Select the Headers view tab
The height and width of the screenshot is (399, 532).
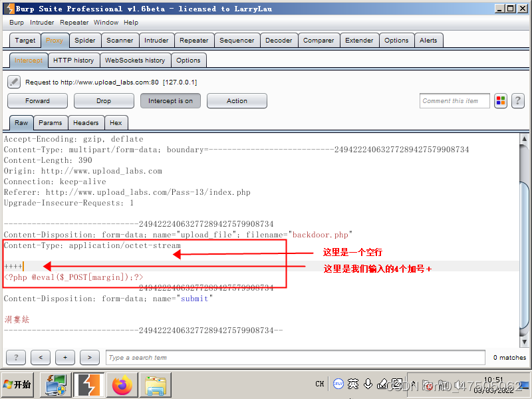tap(86, 123)
